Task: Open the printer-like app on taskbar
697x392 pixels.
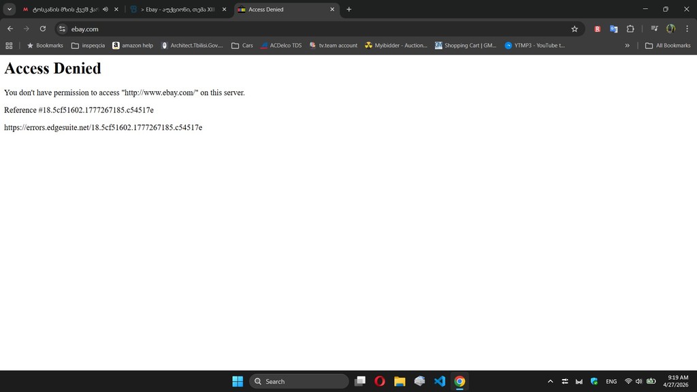Action: pyautogui.click(x=419, y=381)
